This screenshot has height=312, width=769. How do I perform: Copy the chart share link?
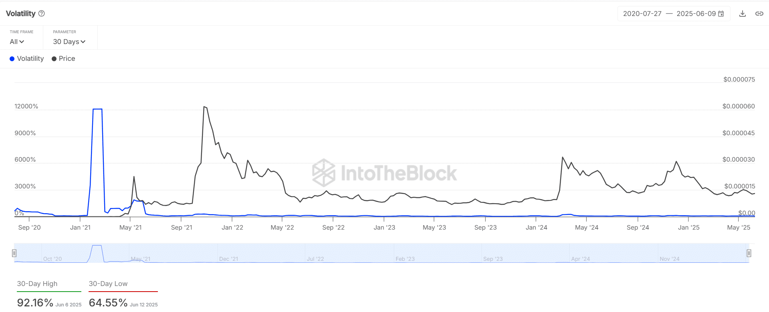[x=759, y=14]
